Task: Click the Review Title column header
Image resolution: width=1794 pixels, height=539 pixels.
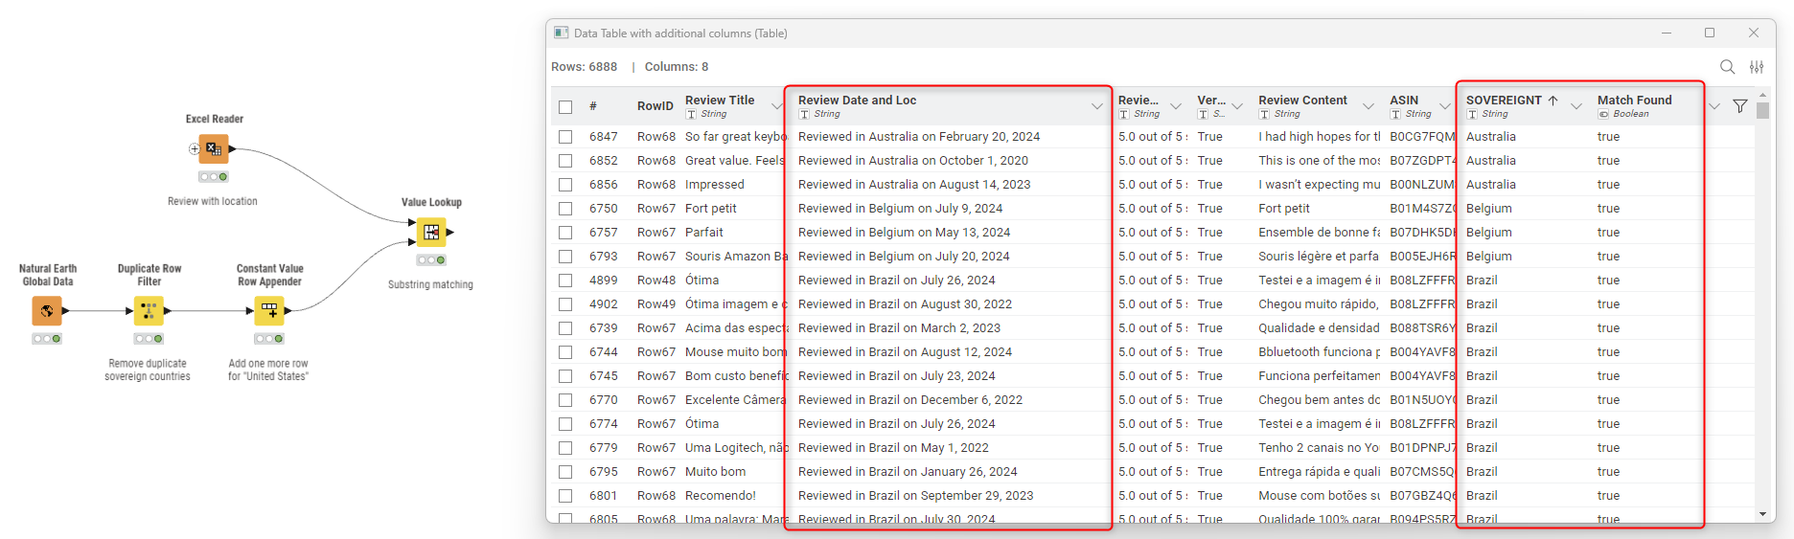Action: click(x=720, y=101)
